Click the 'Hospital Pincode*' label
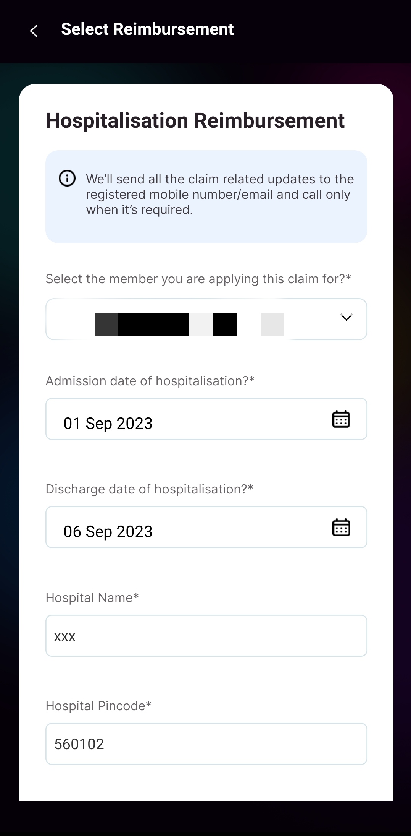The image size is (411, 836). 98,706
